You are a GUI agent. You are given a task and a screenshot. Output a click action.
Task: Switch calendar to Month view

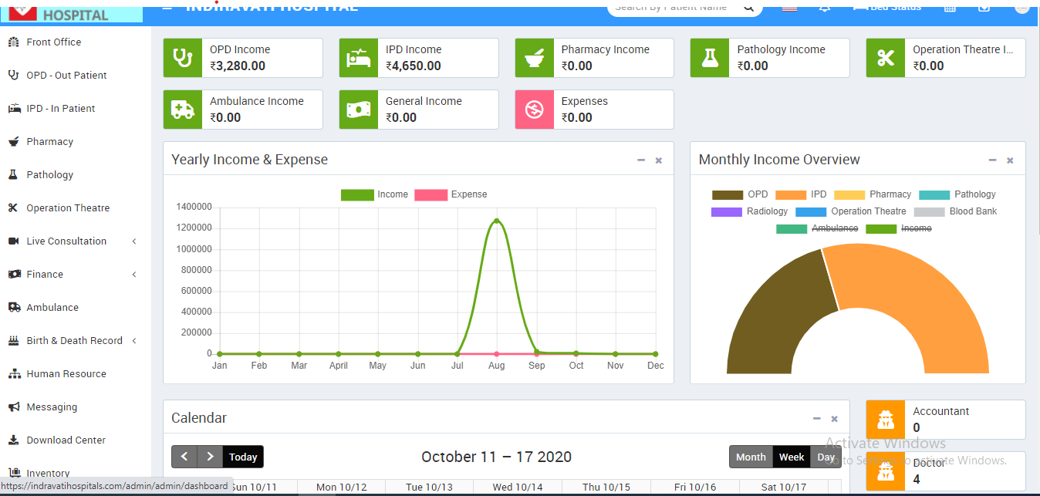click(x=750, y=457)
